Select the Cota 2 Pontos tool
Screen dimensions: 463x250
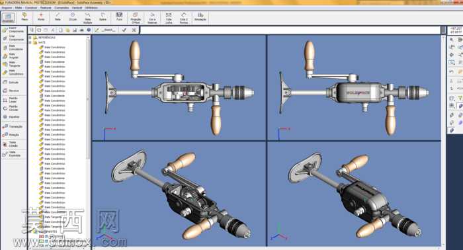[x=184, y=18]
